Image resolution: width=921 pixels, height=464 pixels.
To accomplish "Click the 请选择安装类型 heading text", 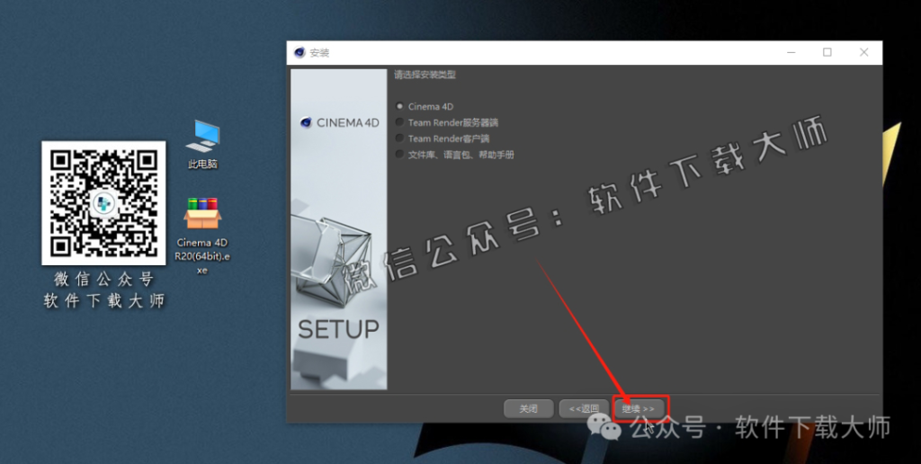I will tap(425, 75).
